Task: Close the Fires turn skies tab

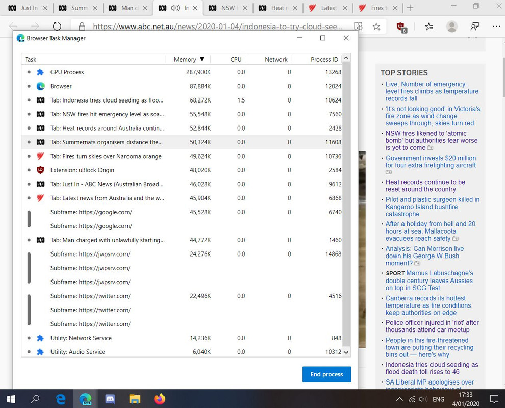Action: pyautogui.click(x=395, y=8)
